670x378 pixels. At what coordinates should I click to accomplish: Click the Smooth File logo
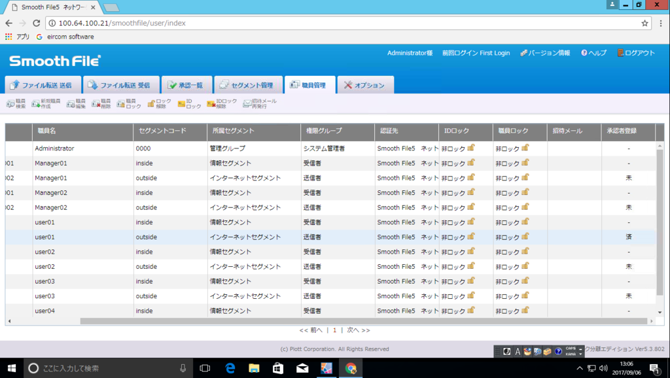click(55, 61)
